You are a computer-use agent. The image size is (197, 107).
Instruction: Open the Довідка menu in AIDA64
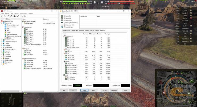31,14
